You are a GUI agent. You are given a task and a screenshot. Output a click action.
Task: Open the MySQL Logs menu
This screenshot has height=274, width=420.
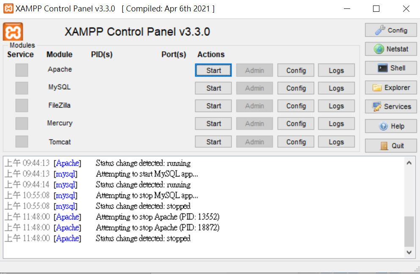click(x=336, y=88)
